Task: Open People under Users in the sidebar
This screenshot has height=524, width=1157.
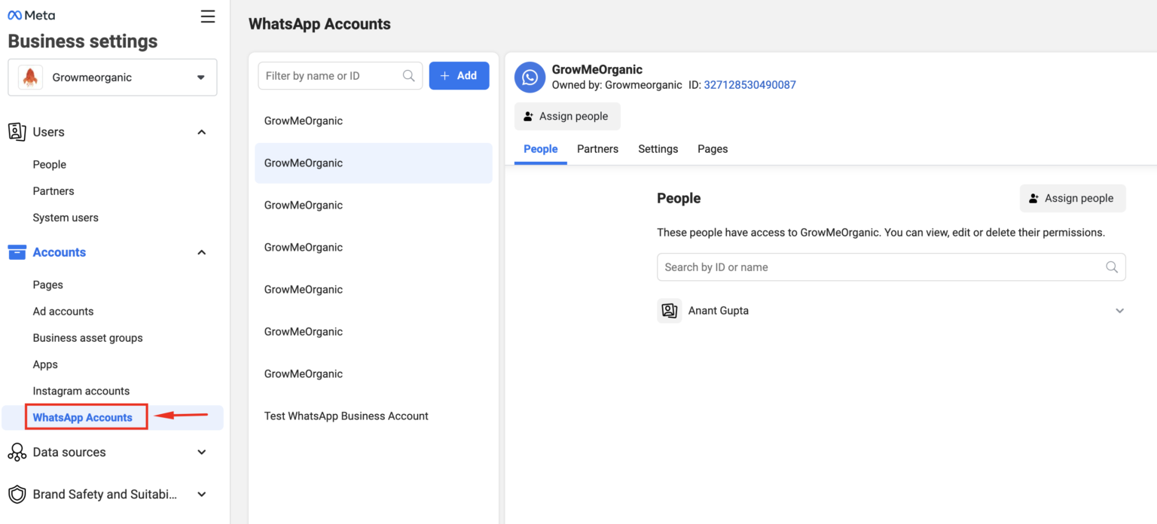Action: tap(50, 165)
